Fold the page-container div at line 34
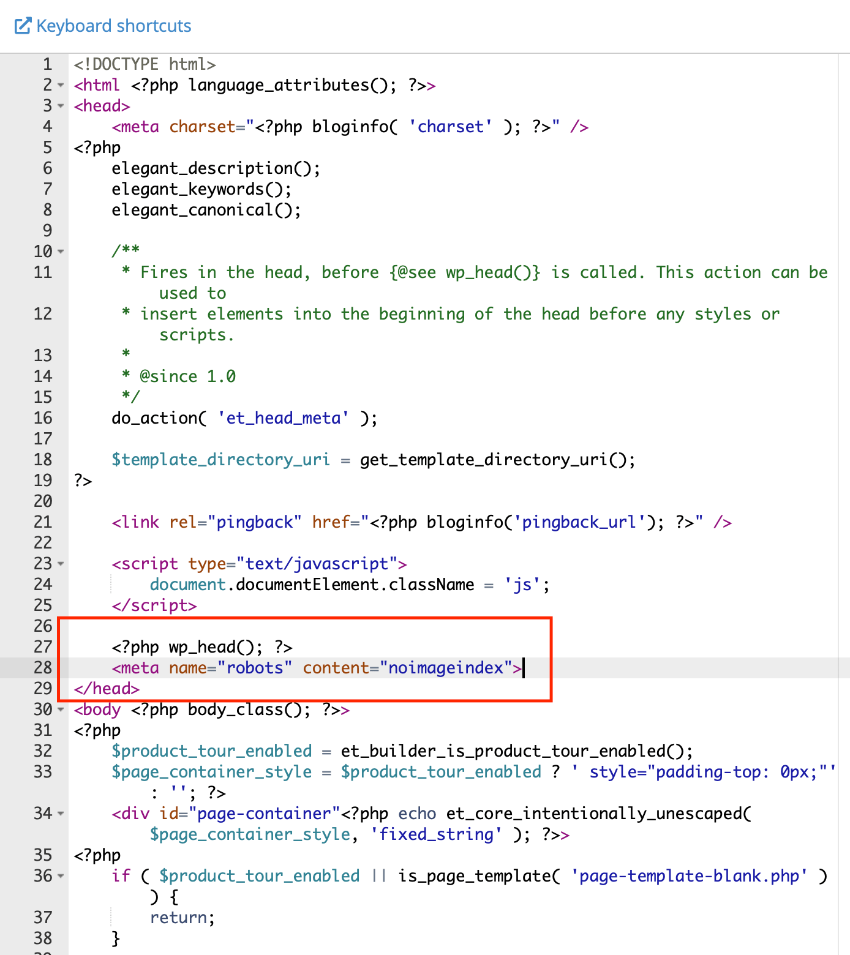The image size is (850, 955). (61, 814)
